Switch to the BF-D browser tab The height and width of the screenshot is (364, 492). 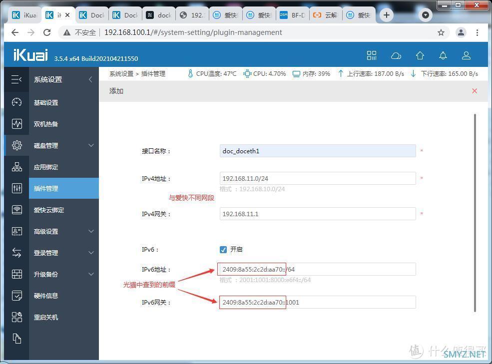pos(292,15)
